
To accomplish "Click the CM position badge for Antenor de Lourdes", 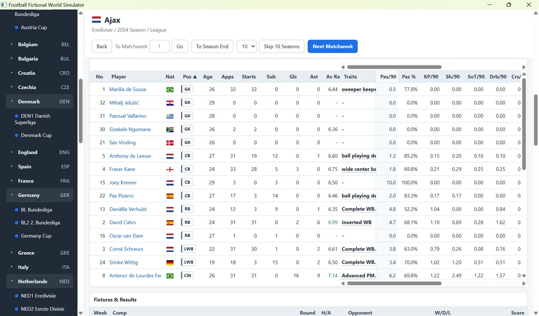I will click(x=187, y=276).
